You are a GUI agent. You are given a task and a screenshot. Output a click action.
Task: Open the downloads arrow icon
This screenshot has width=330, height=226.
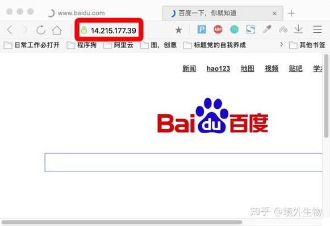(x=298, y=29)
